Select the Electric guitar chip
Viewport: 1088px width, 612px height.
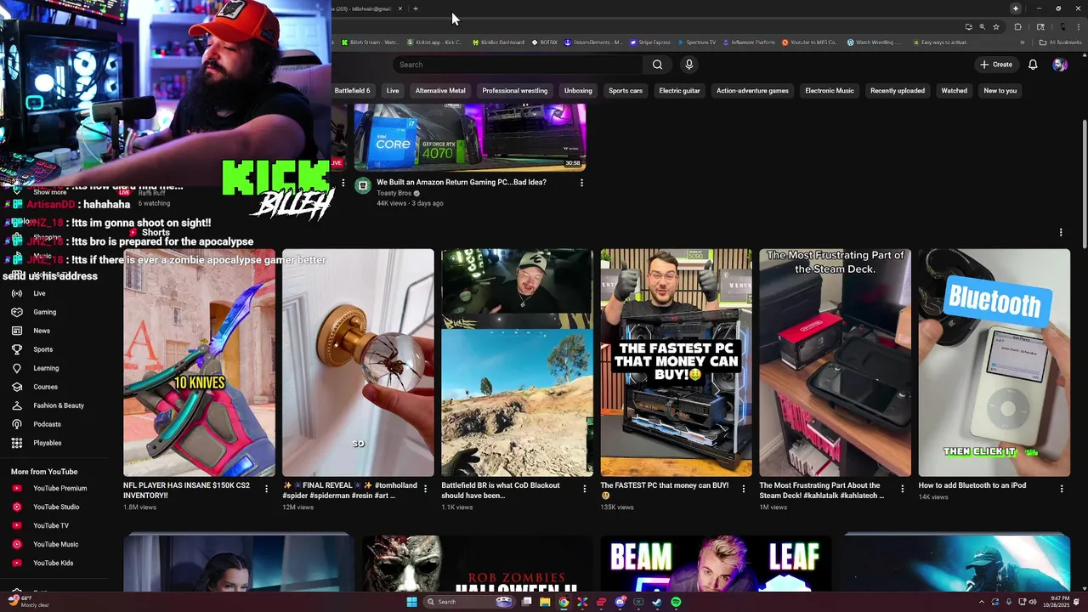click(680, 90)
